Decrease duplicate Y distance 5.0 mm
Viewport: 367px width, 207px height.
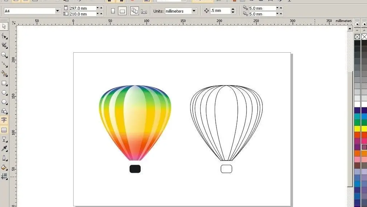pos(278,14)
